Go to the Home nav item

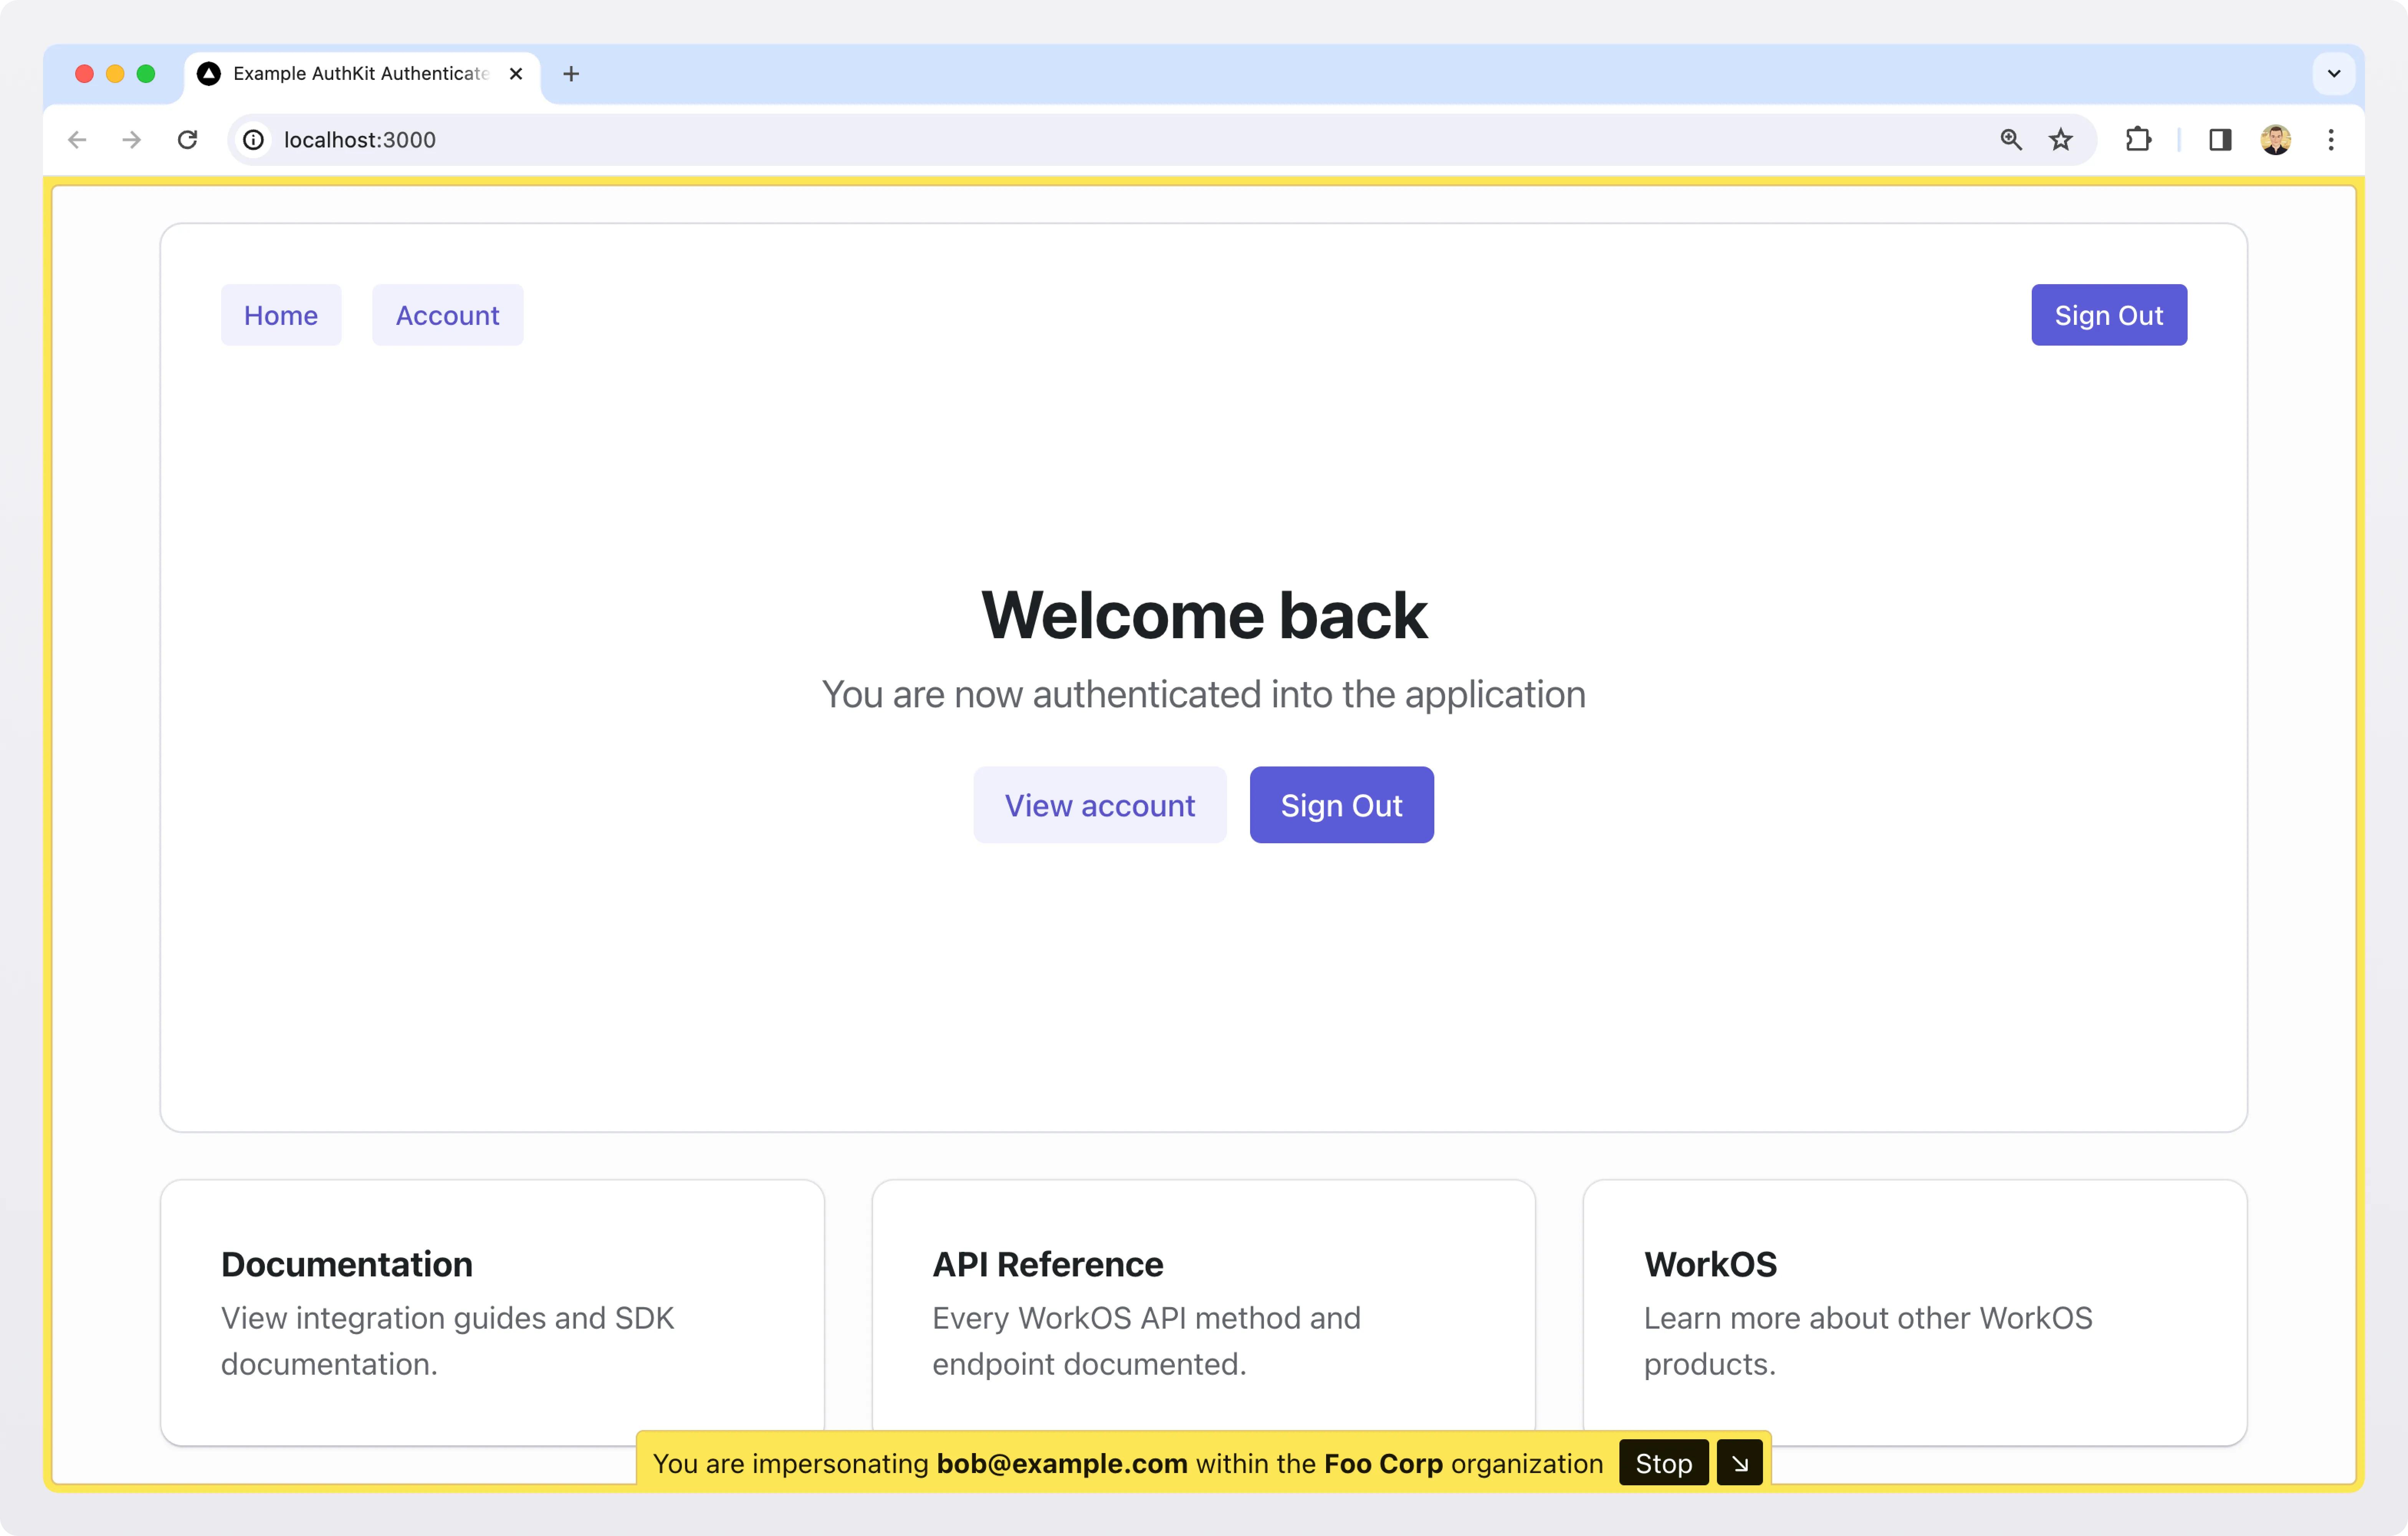[281, 315]
